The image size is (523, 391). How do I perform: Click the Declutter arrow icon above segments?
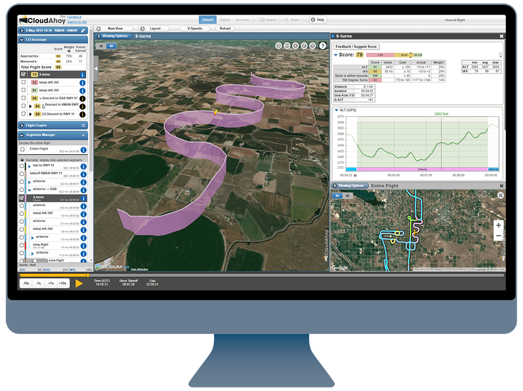tap(22, 159)
